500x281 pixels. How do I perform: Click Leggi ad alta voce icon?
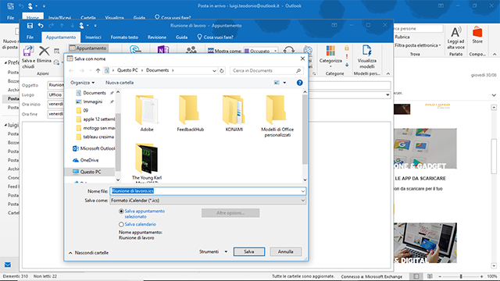coord(455,32)
